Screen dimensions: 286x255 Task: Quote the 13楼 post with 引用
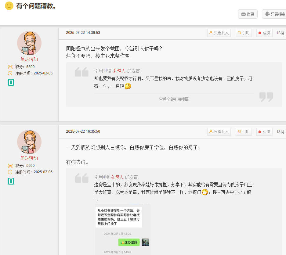(244, 132)
